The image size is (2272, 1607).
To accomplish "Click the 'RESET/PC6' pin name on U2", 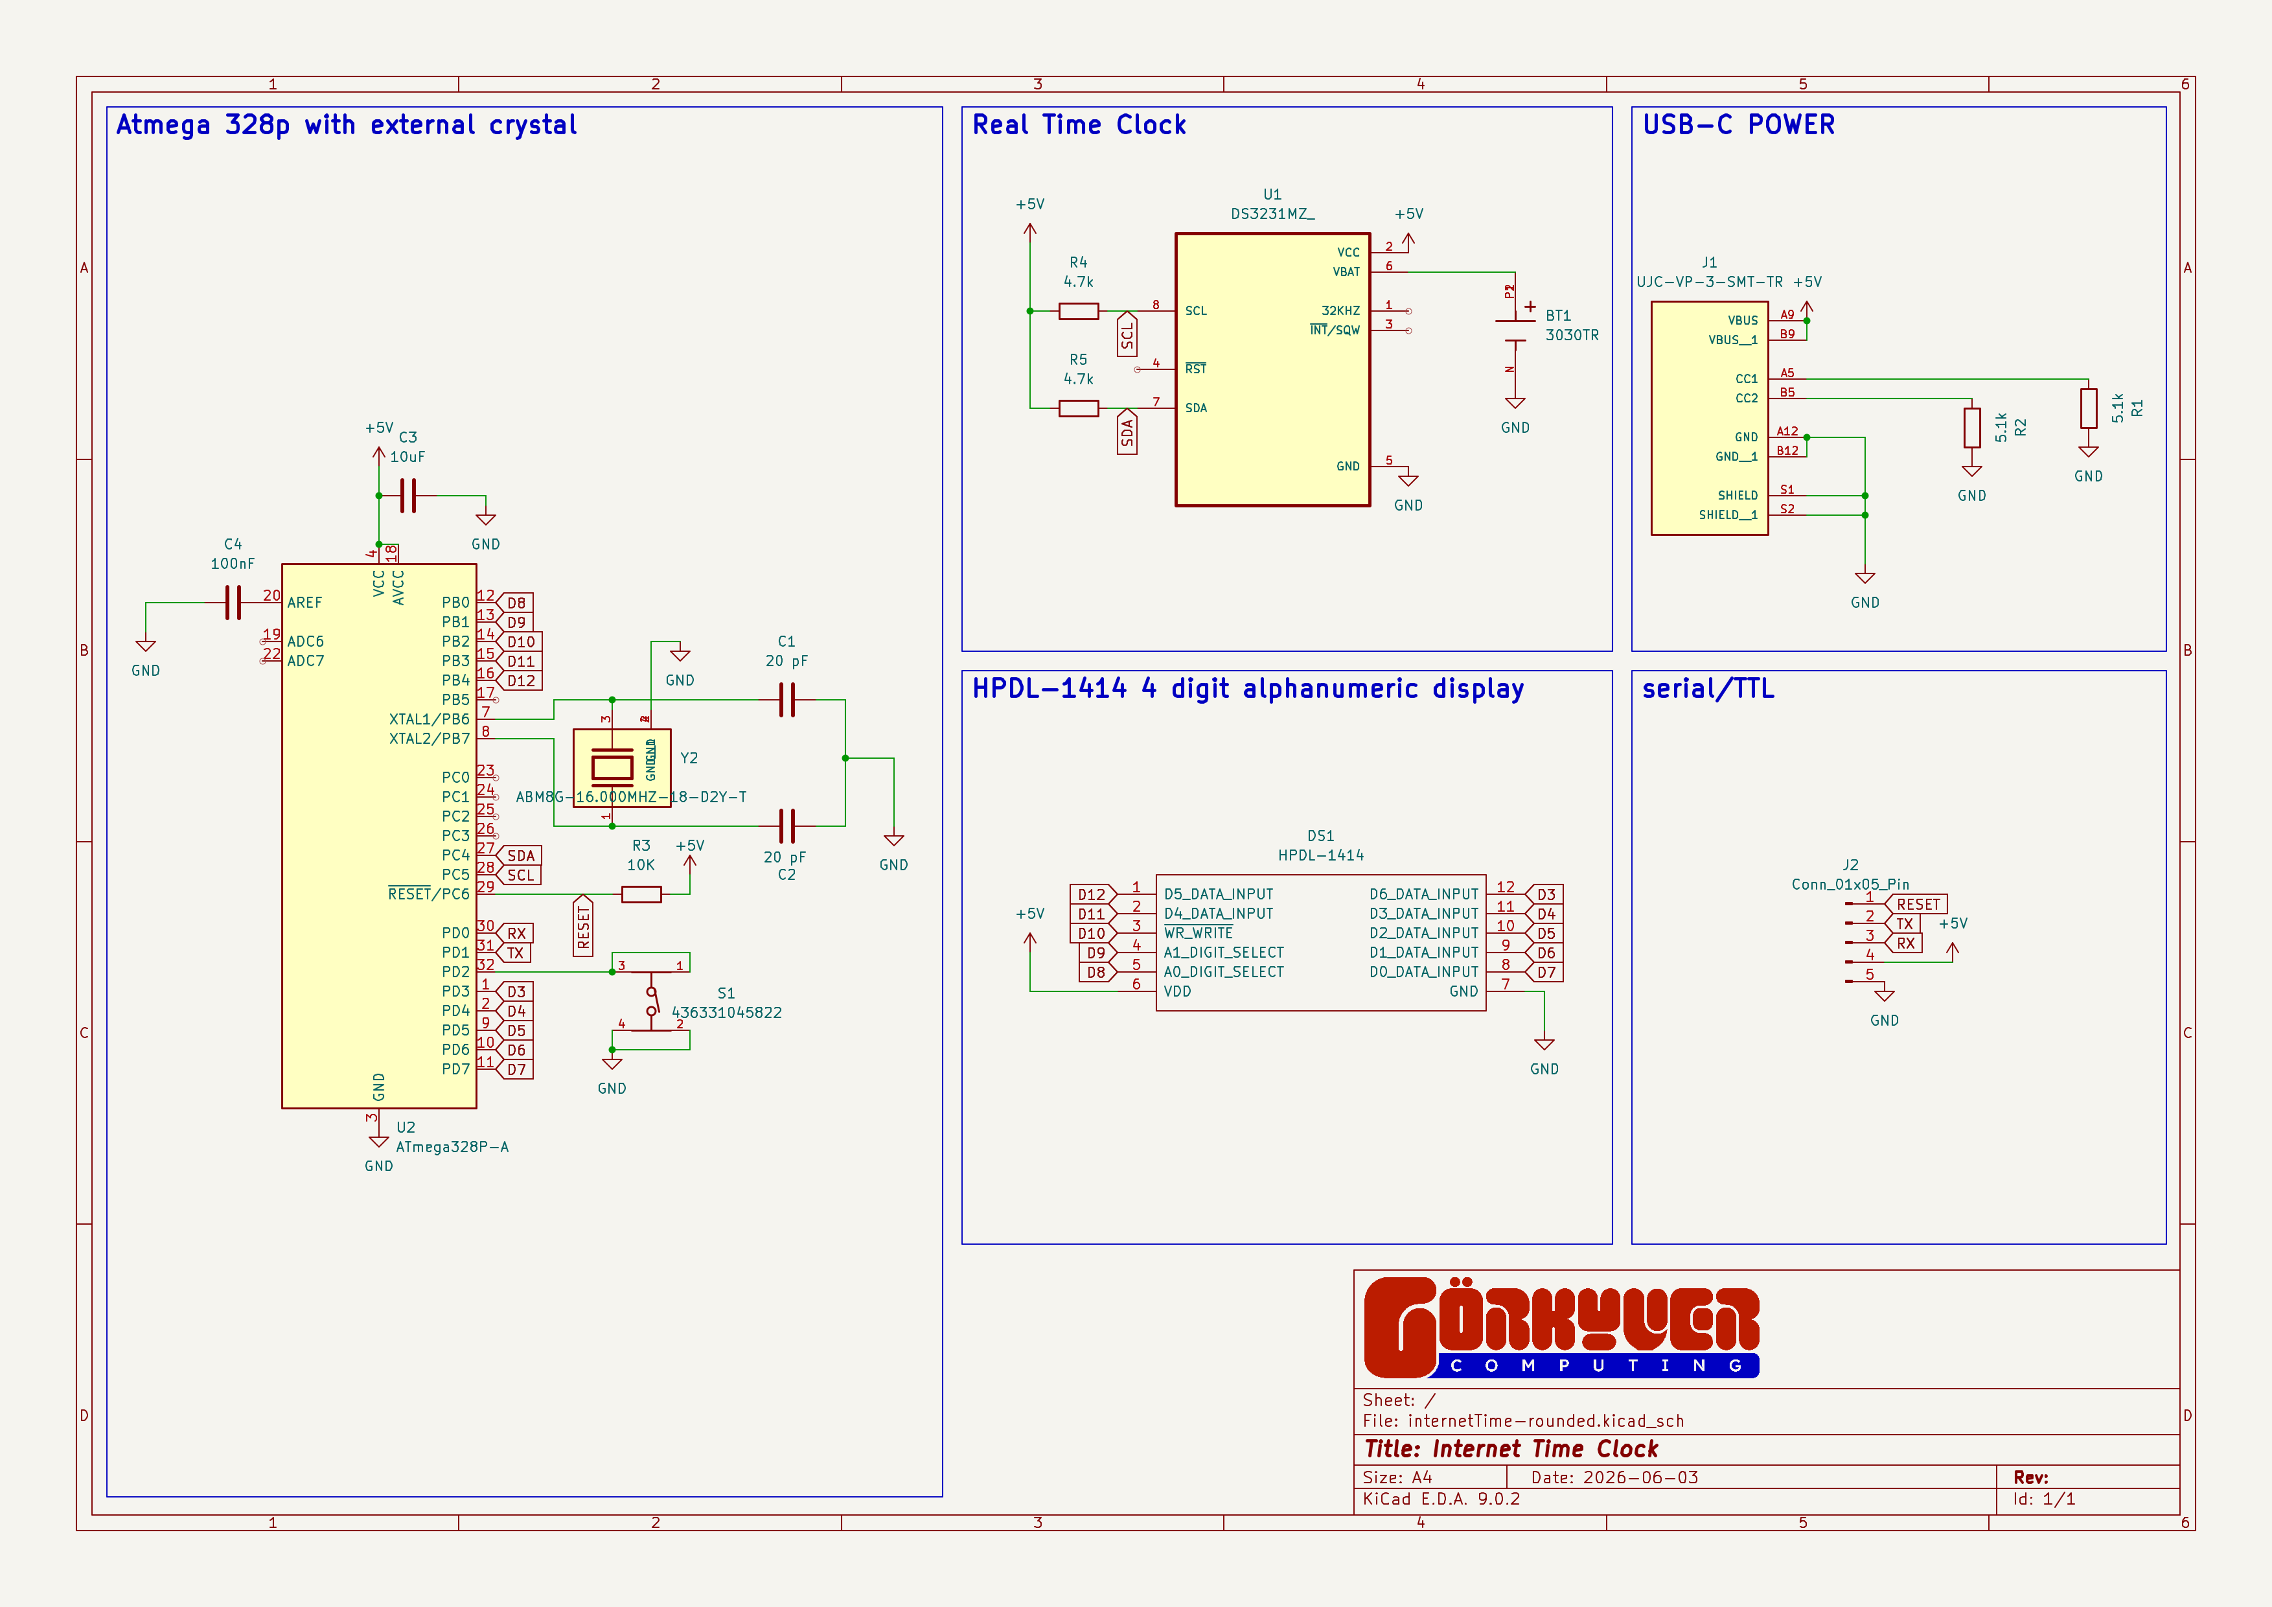I will 430,894.
